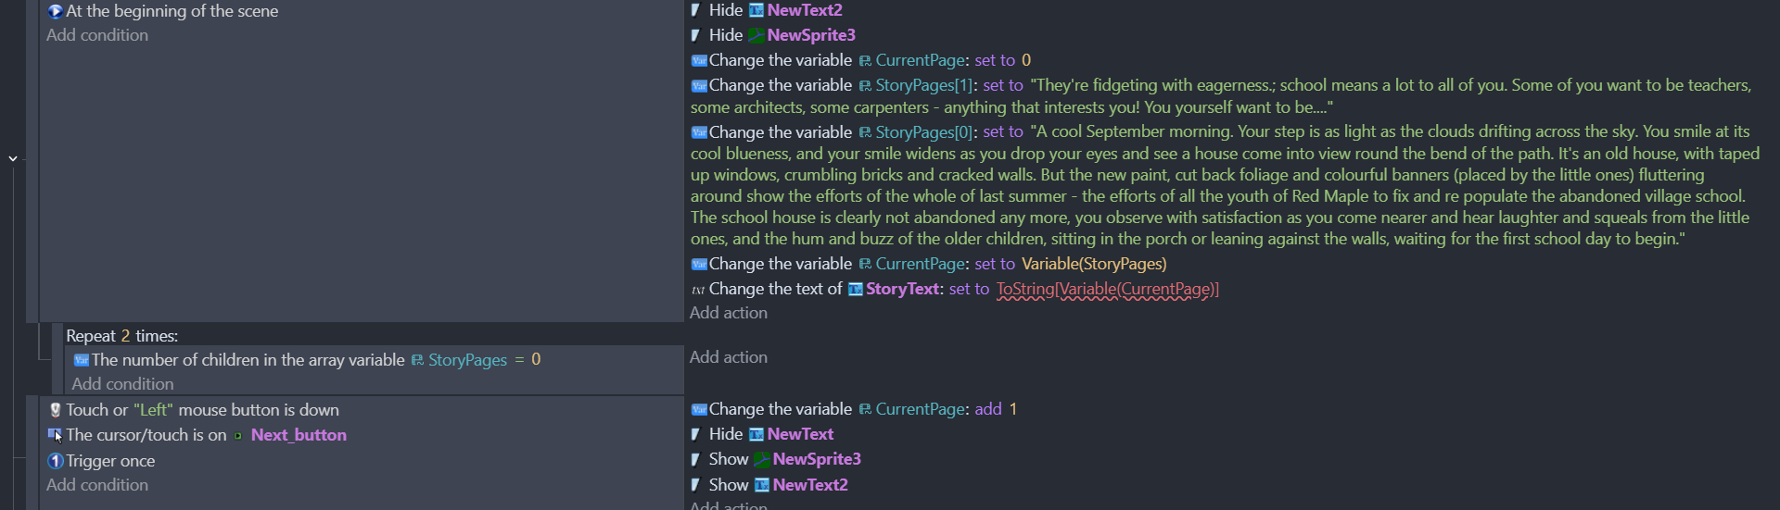Click the NewSprite3 icon in the Show action
This screenshot has width=1780, height=510.
click(761, 460)
